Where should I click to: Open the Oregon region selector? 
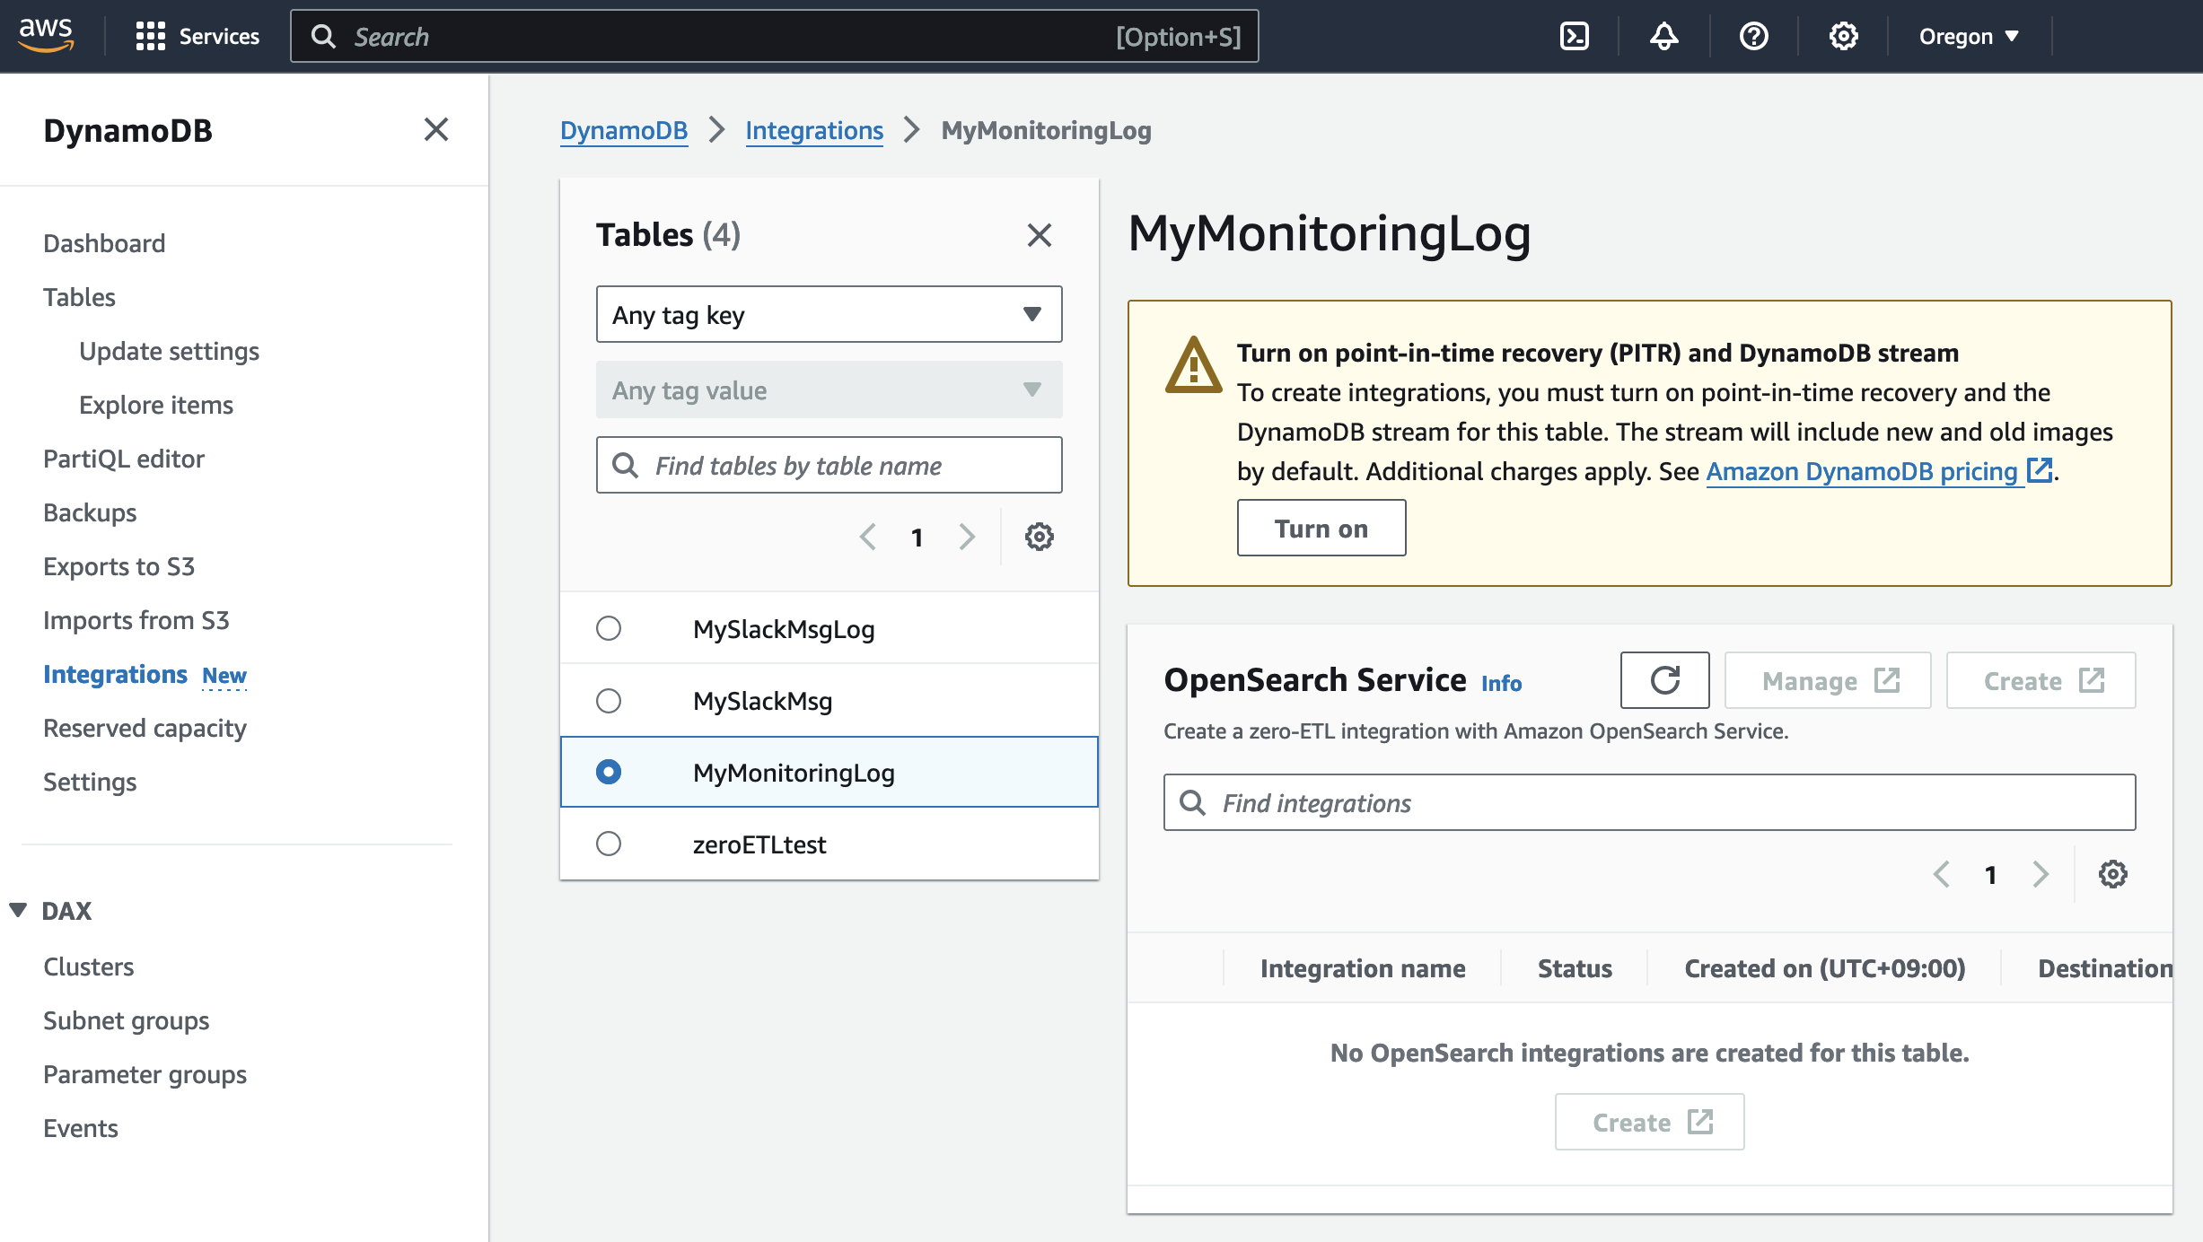tap(1968, 36)
